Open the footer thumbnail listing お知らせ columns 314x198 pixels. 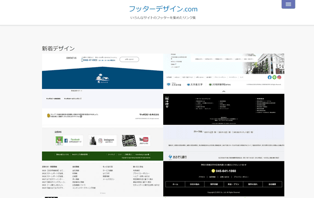point(103,179)
